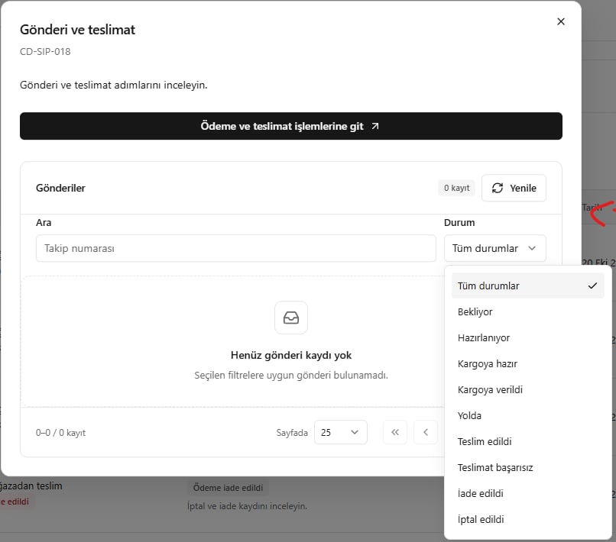Pick Kargoya hazır status
This screenshot has width=616, height=542.
point(527,363)
